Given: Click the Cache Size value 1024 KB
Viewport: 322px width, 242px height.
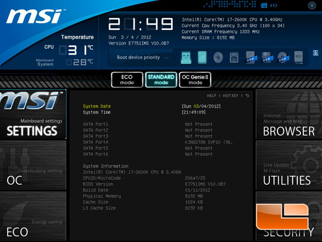Looking at the screenshot, I should pos(194,202).
